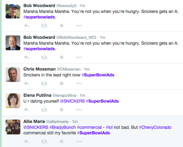Favorite Elena Putilina's tweet with the star
The height and width of the screenshot is (147, 183).
click(61, 109)
